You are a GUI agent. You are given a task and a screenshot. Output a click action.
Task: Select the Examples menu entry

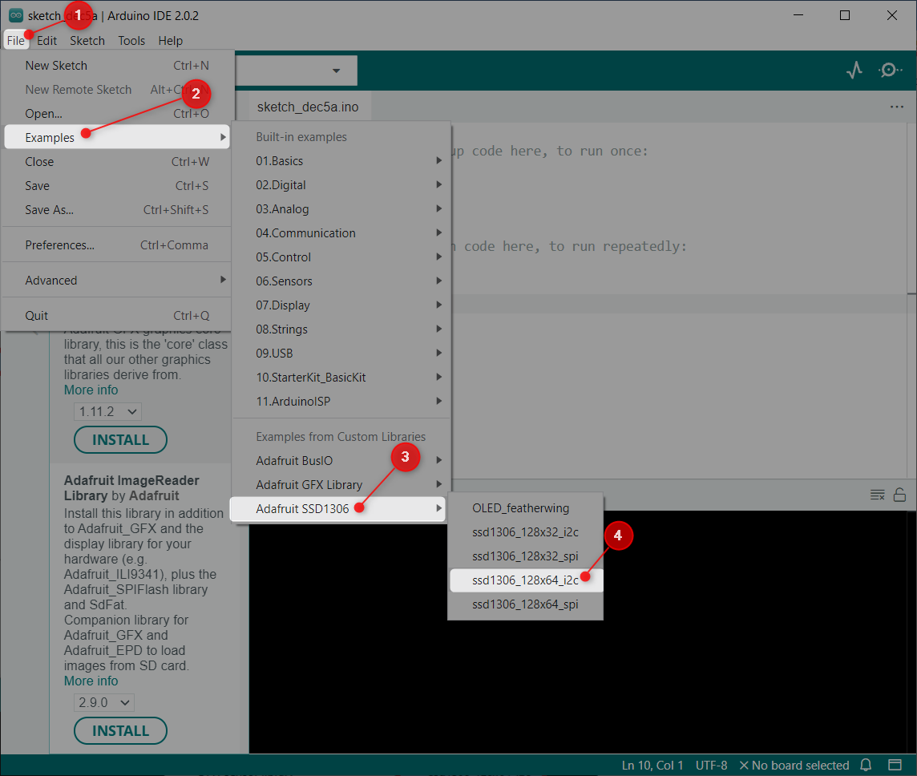[x=117, y=137]
